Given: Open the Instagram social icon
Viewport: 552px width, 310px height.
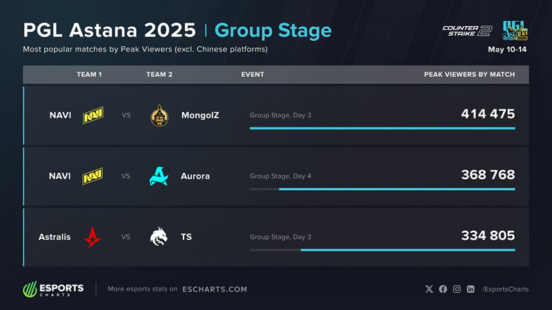Looking at the screenshot, I should tap(457, 289).
